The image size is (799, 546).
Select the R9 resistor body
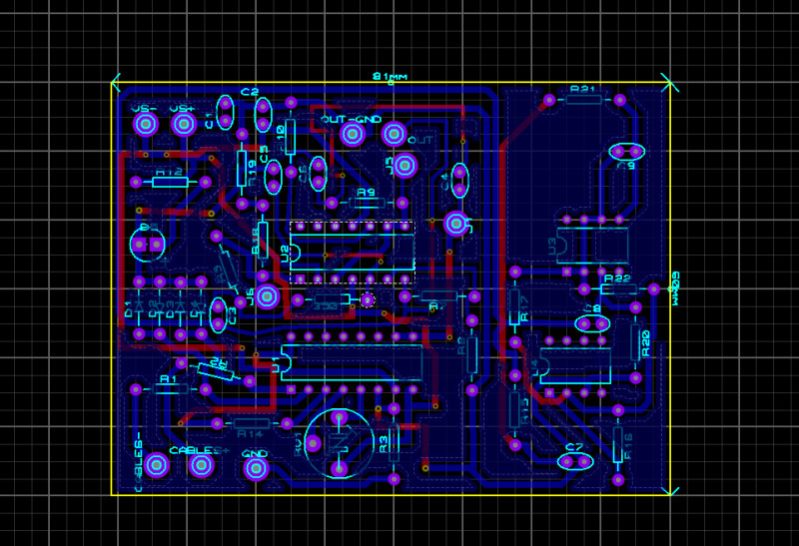click(x=367, y=204)
